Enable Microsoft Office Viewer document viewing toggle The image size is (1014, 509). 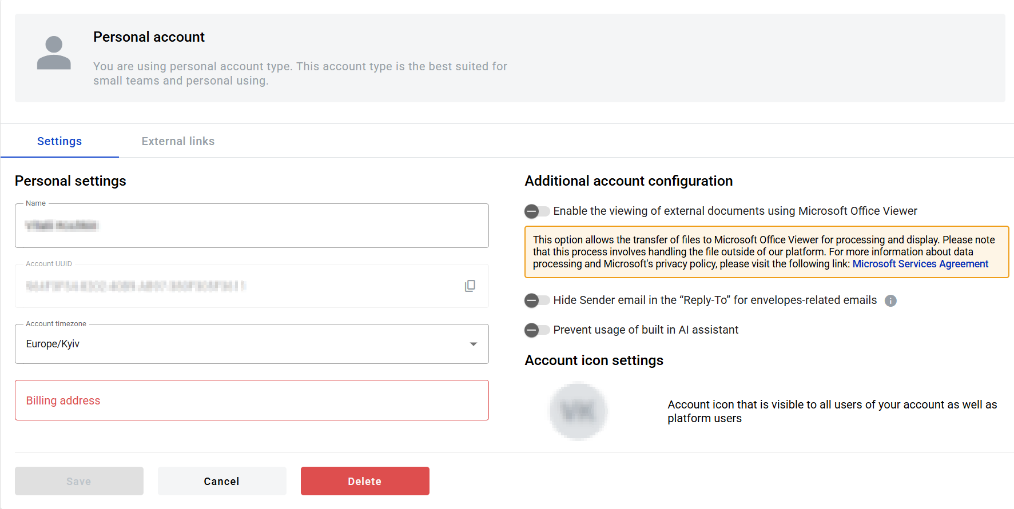536,211
